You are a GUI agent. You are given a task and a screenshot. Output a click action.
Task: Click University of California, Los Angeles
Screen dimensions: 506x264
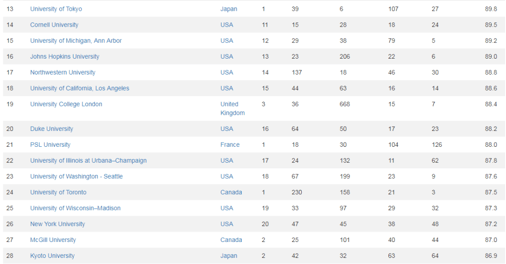pyautogui.click(x=80, y=88)
